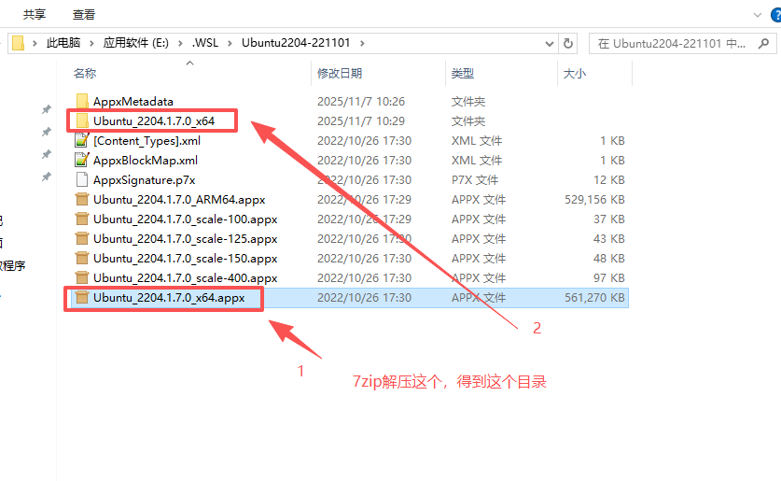
Task: Open the address bar history dropdown
Action: [x=550, y=44]
